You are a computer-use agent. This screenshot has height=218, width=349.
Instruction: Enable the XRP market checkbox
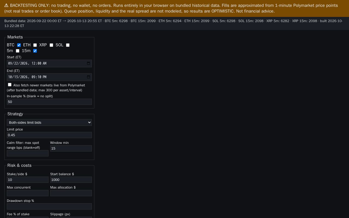pyautogui.click(x=51, y=45)
